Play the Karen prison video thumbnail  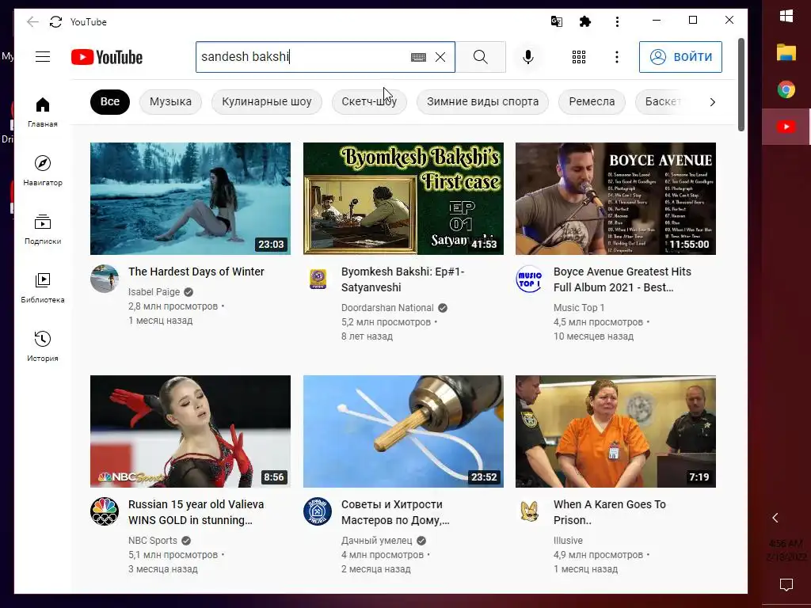(x=615, y=431)
